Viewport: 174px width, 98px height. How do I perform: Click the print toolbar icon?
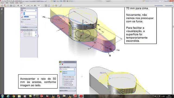[x=11, y=5]
